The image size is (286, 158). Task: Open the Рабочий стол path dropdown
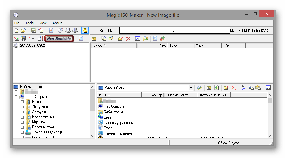(x=191, y=88)
